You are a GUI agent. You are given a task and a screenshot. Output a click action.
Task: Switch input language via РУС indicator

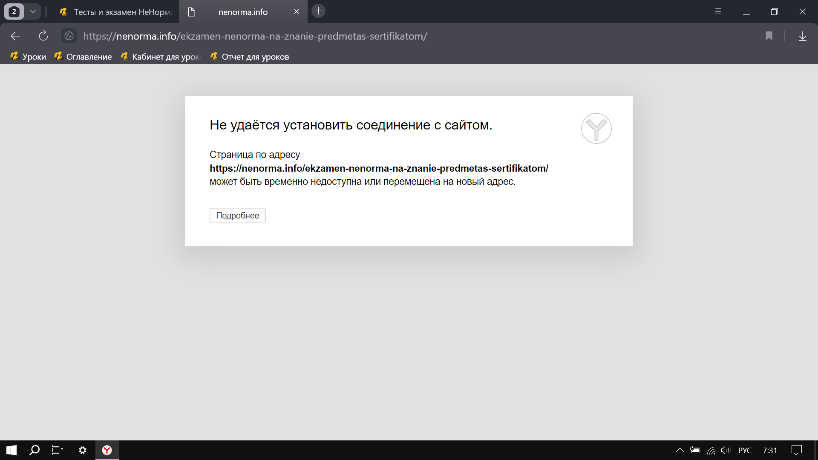[744, 450]
